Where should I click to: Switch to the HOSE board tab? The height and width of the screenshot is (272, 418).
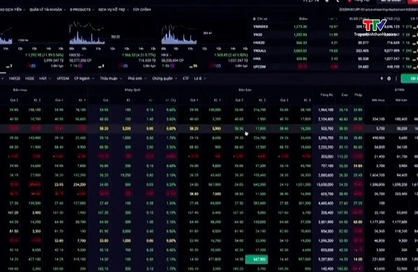(30, 78)
